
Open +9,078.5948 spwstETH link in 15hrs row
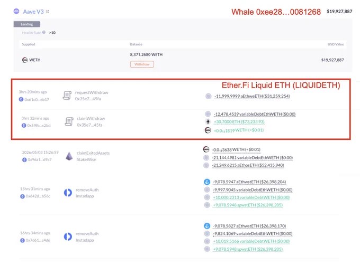[248, 205]
